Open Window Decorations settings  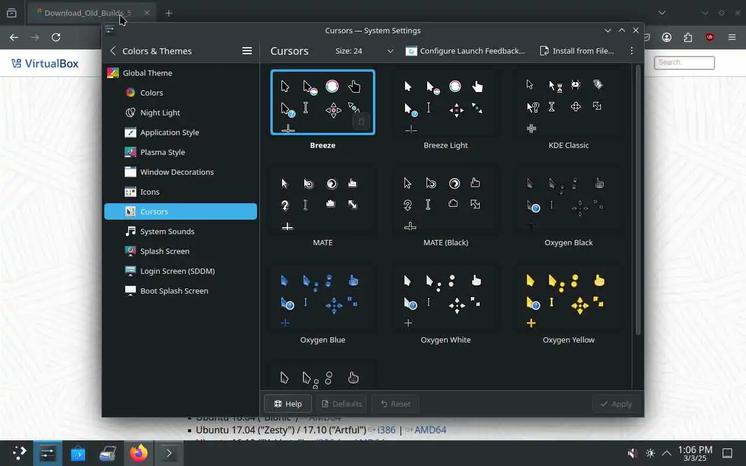click(181, 172)
